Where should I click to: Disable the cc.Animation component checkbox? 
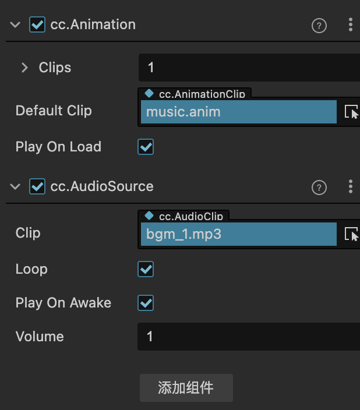click(37, 24)
